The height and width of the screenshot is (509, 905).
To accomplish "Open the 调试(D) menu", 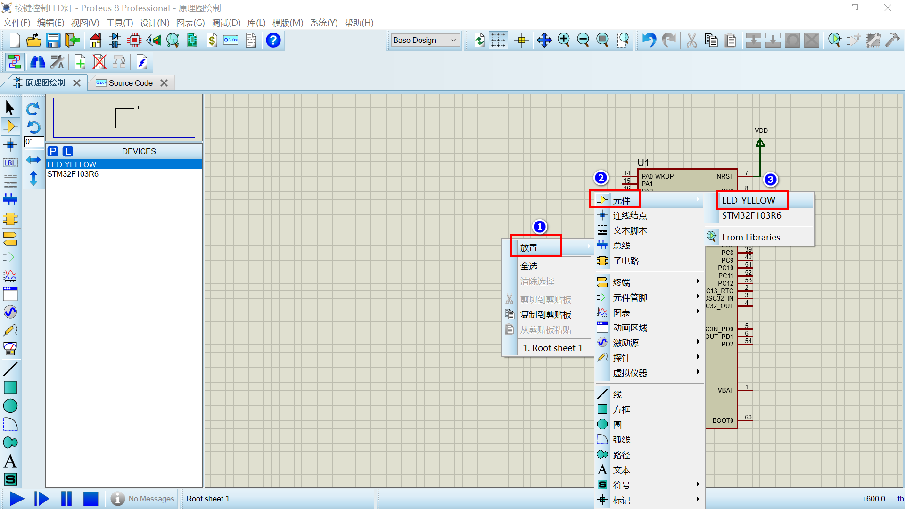I will point(226,23).
